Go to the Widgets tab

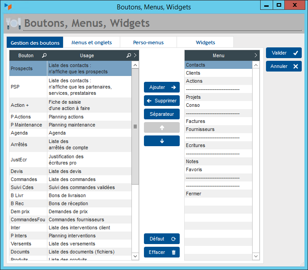click(205, 42)
